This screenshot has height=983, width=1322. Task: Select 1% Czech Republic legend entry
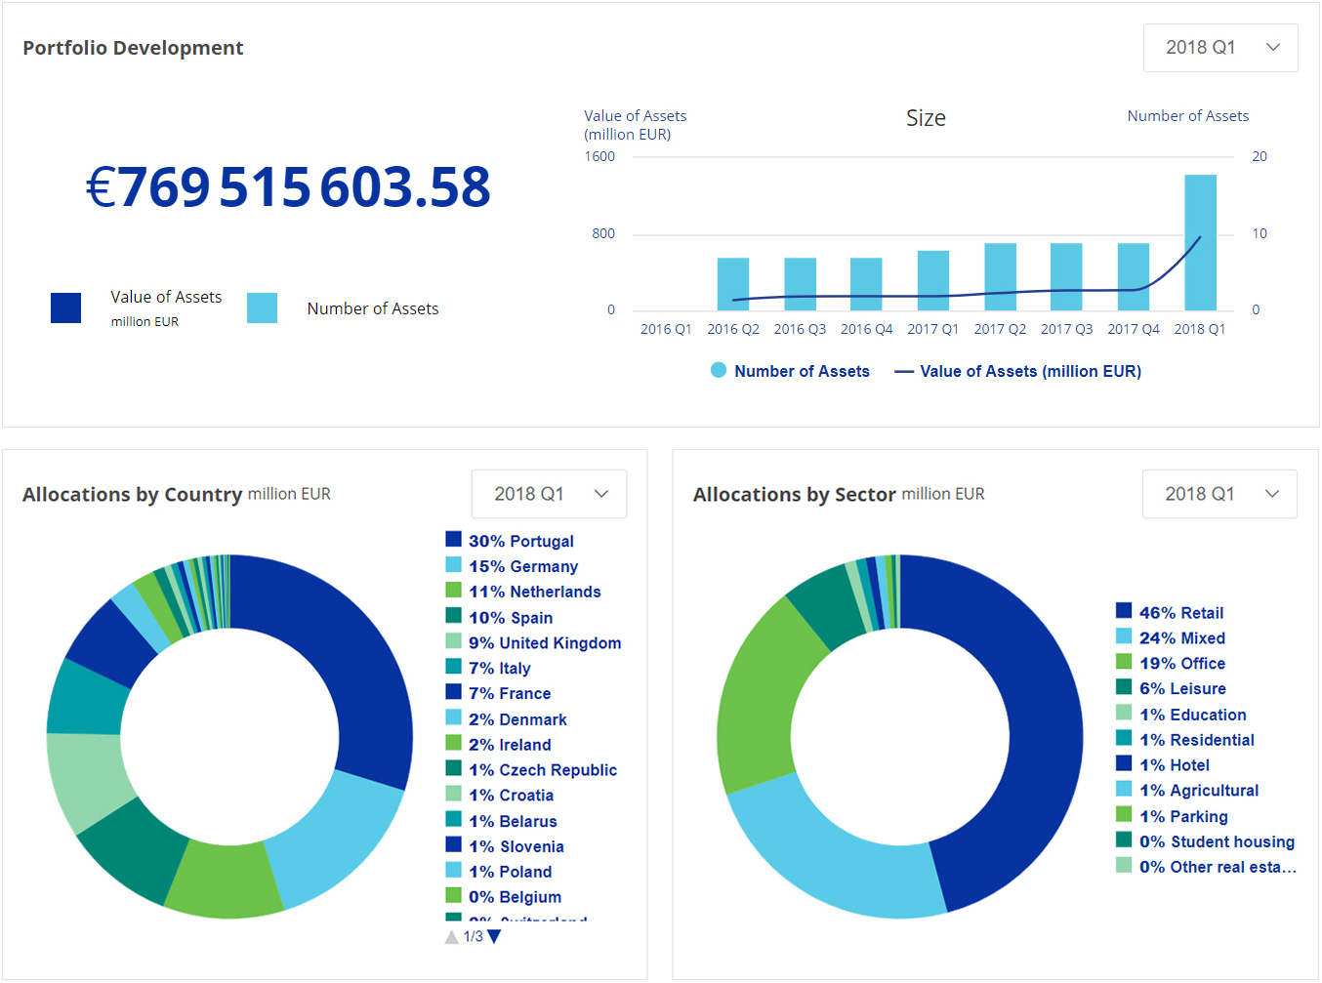[531, 770]
